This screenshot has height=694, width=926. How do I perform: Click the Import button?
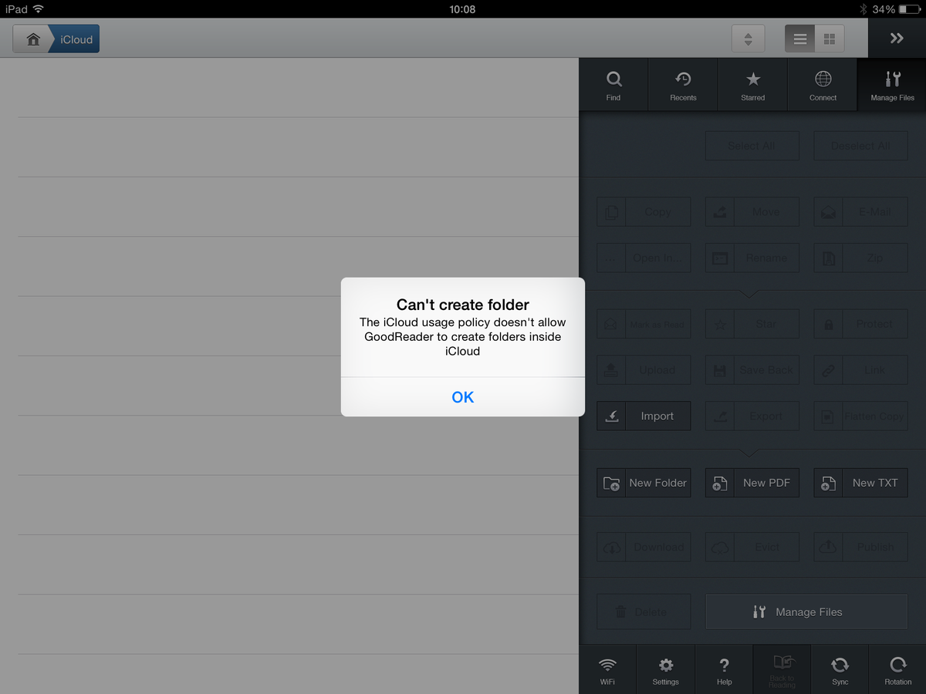click(644, 416)
